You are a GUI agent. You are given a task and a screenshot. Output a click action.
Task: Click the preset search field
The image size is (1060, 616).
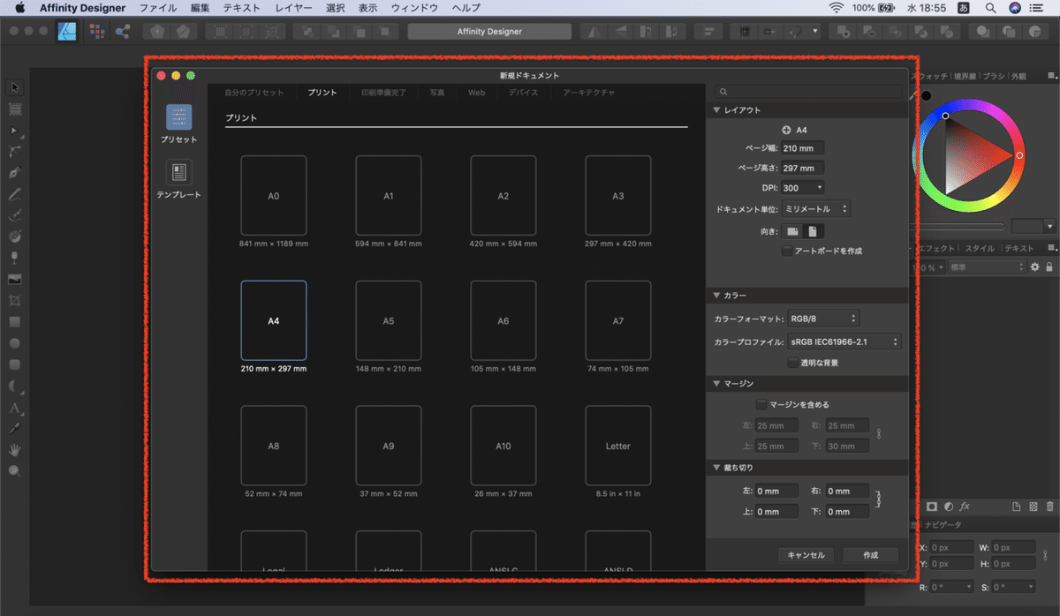coord(810,91)
